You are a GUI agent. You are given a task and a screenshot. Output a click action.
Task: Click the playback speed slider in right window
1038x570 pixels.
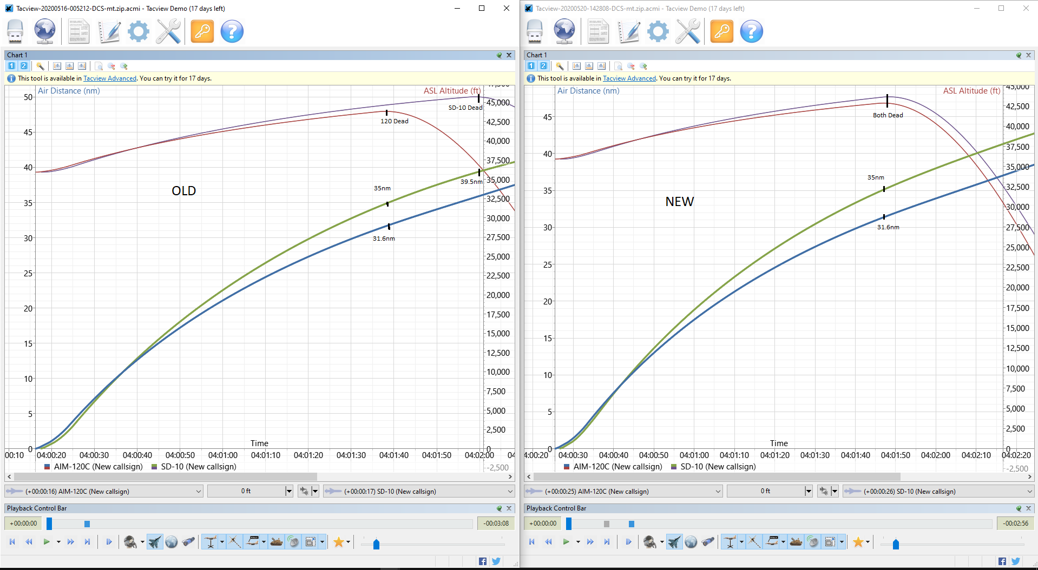pyautogui.click(x=896, y=544)
